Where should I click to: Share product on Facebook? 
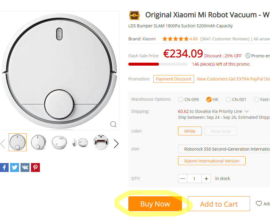pos(4,168)
